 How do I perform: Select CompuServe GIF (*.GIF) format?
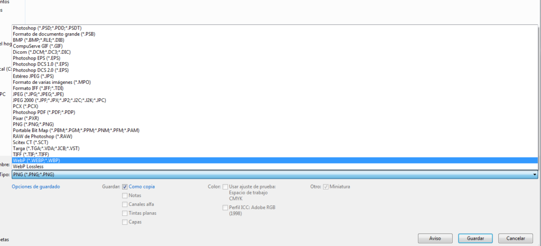[x=275, y=46]
